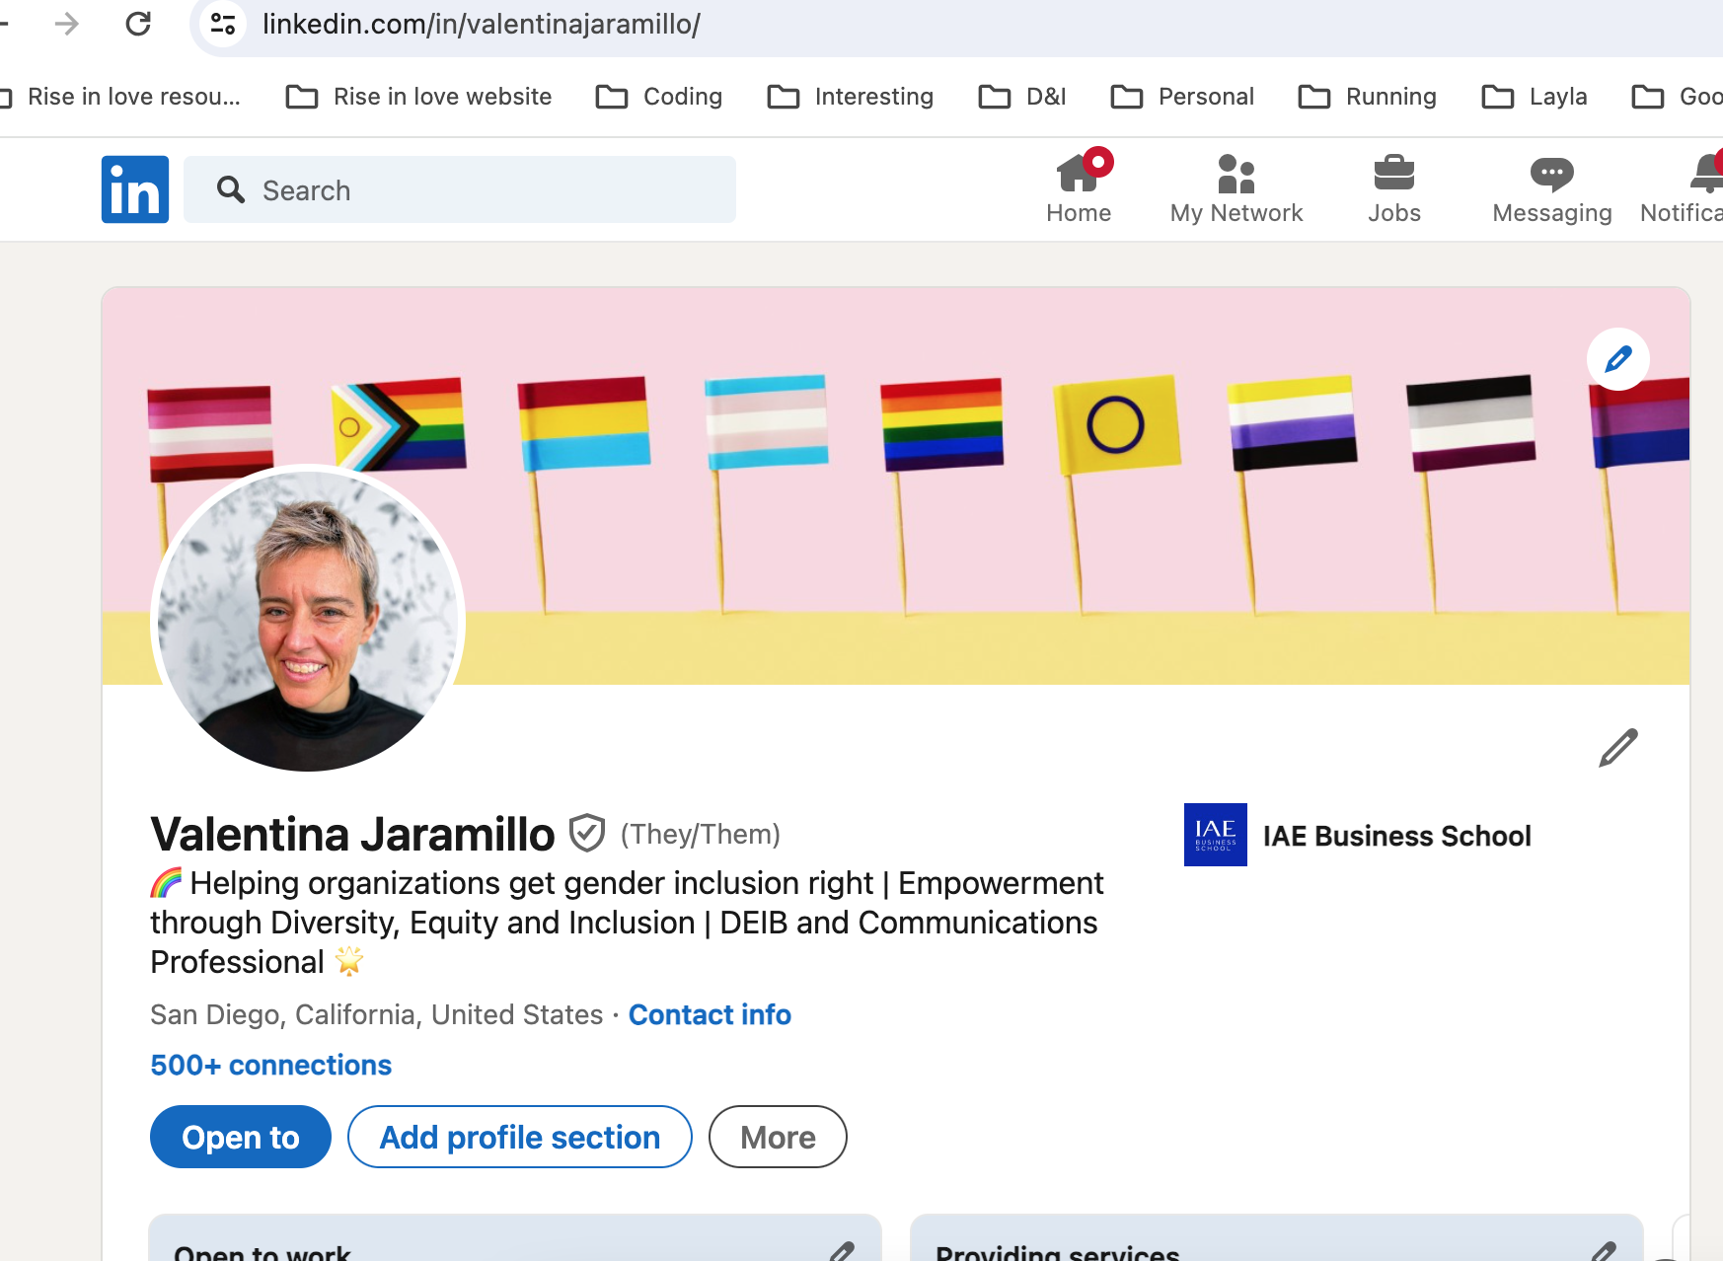Edit the intro section with the pencil icon
Screen dimensions: 1723x1261
(x=1618, y=748)
